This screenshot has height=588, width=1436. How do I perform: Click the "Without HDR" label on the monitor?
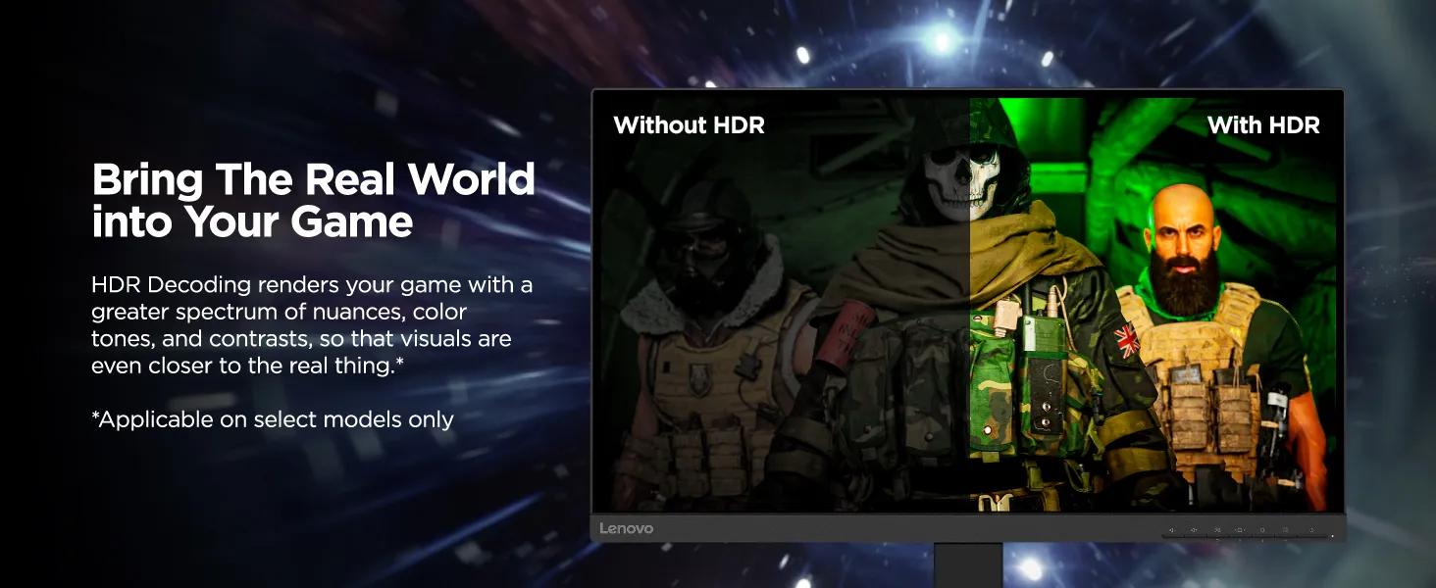tap(689, 125)
